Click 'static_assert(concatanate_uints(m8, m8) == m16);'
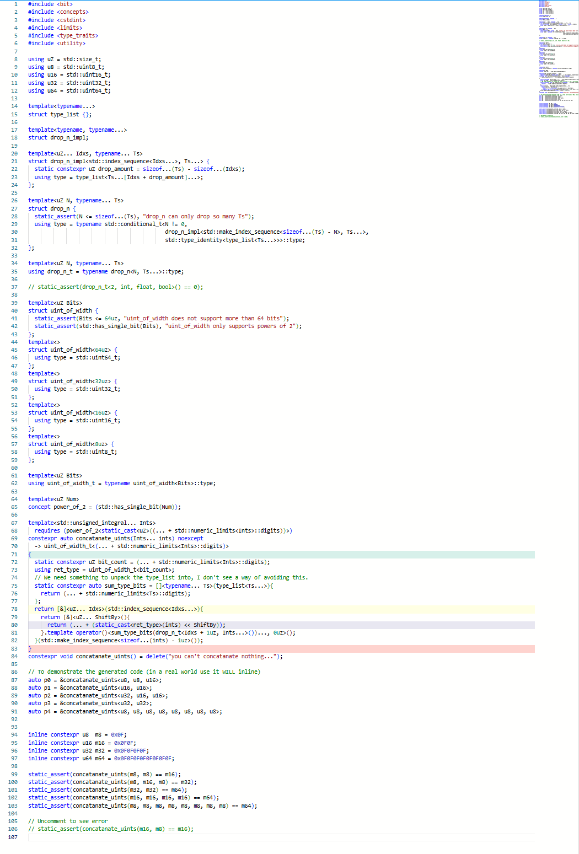Image resolution: width=579 pixels, height=854 pixels. click(104, 775)
